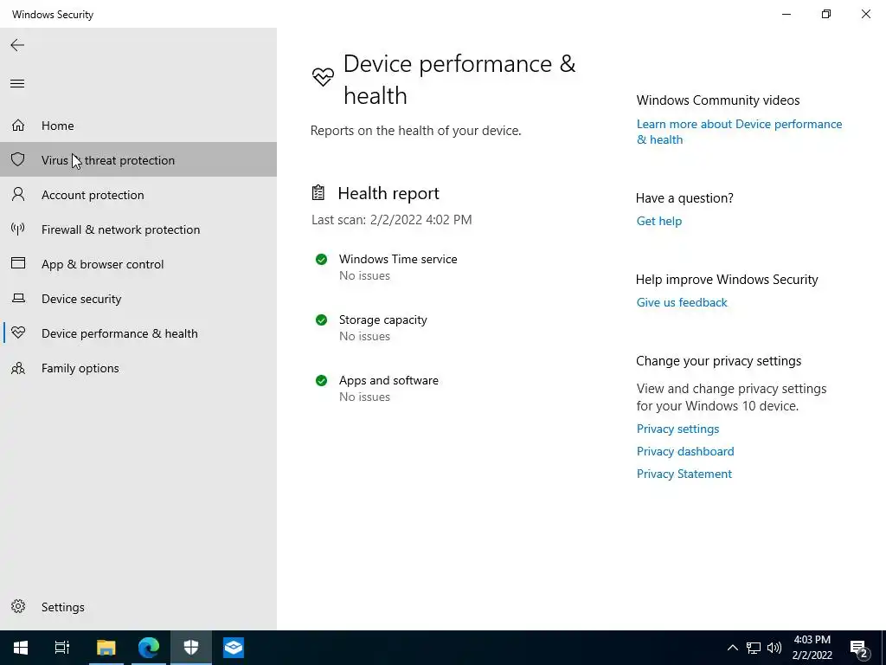Open Family options page

pos(138,368)
